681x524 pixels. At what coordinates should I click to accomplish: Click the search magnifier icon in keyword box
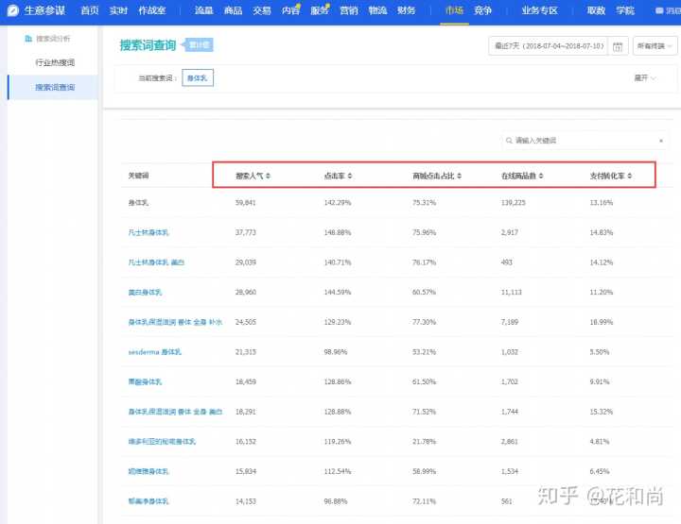click(509, 141)
